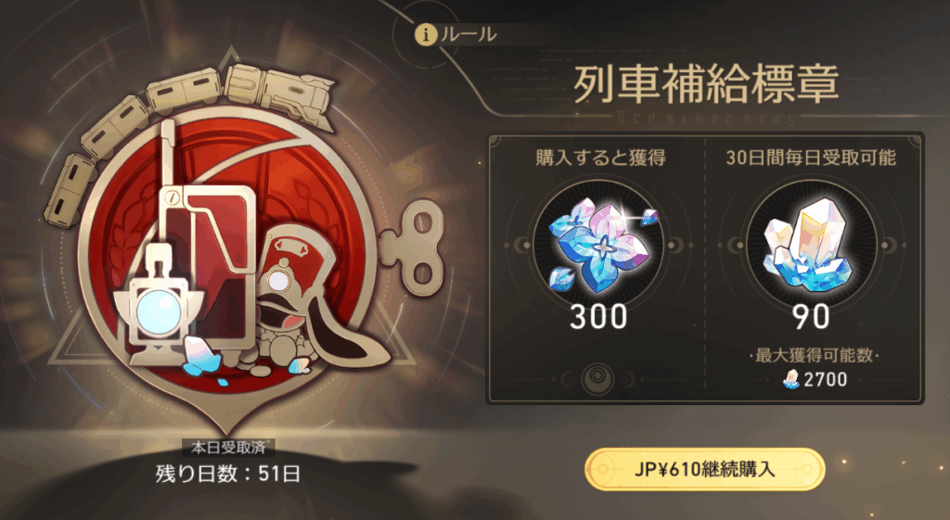
Task: Click the 最大獲得可能数 label
Action: coord(815,355)
